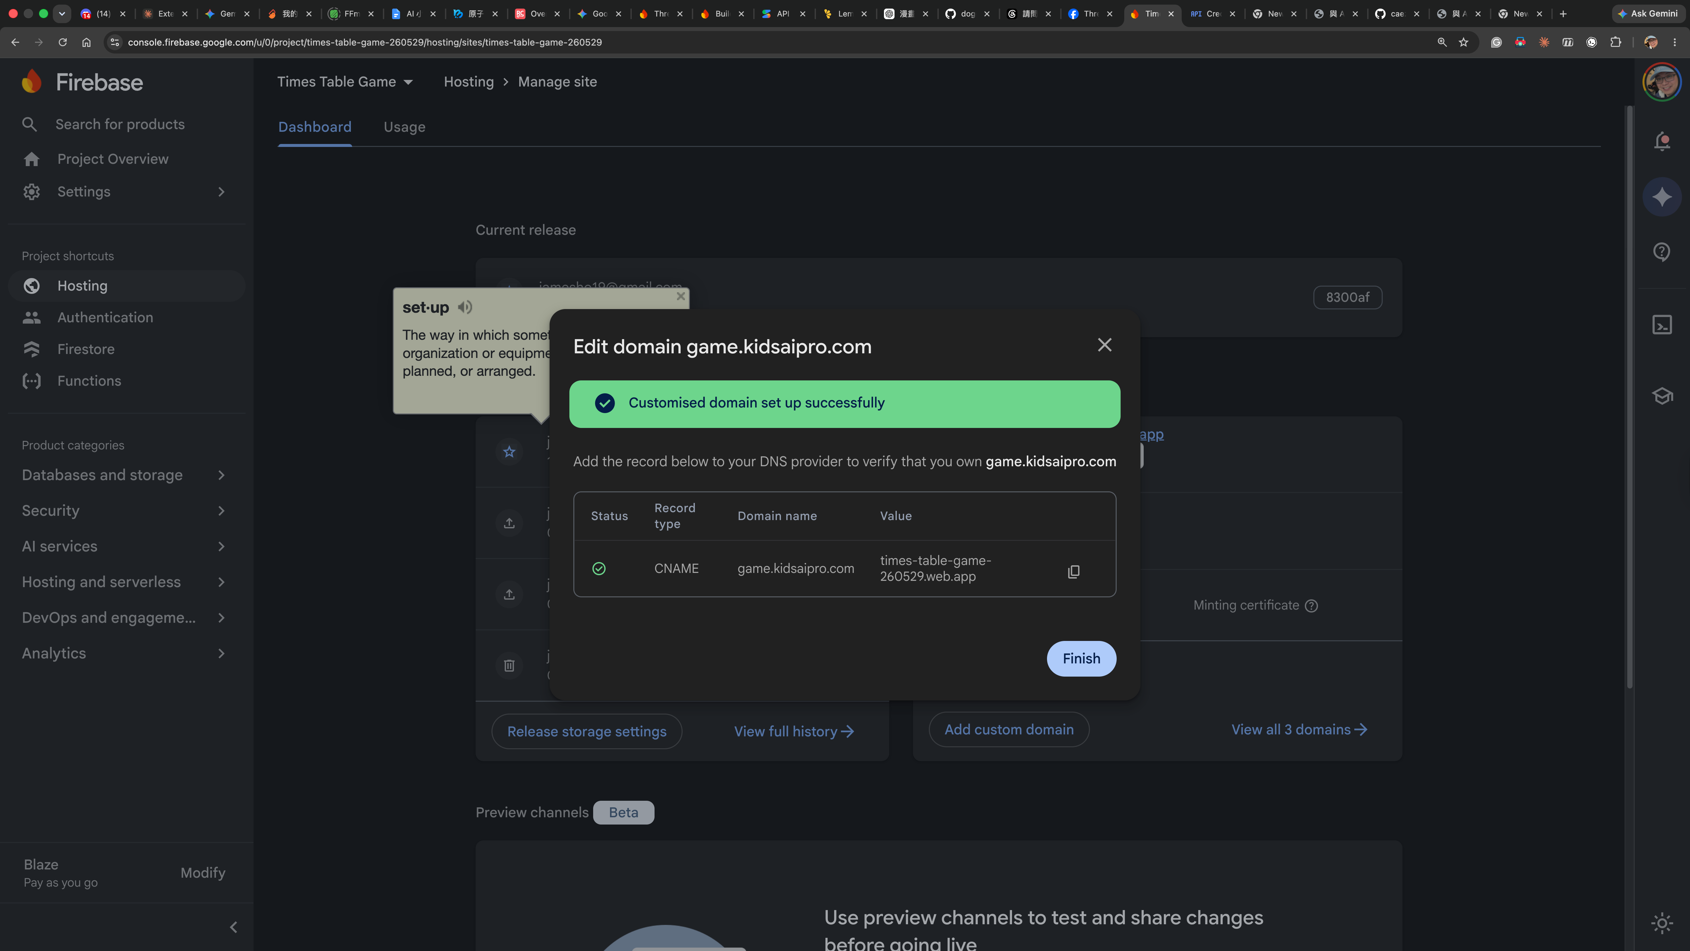Open a new browser tab
The height and width of the screenshot is (951, 1690).
[1563, 13]
